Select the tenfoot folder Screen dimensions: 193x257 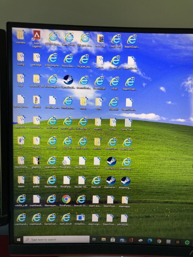click(97, 142)
